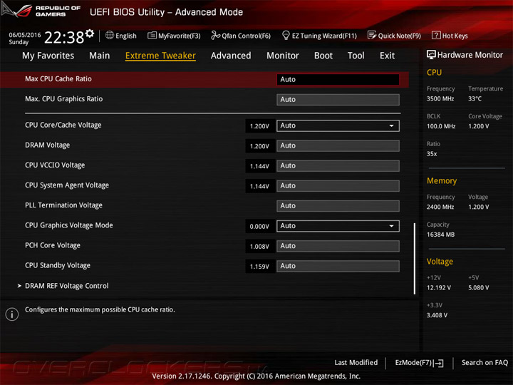
Task: Click the Qfan Control fan icon
Action: click(x=215, y=35)
